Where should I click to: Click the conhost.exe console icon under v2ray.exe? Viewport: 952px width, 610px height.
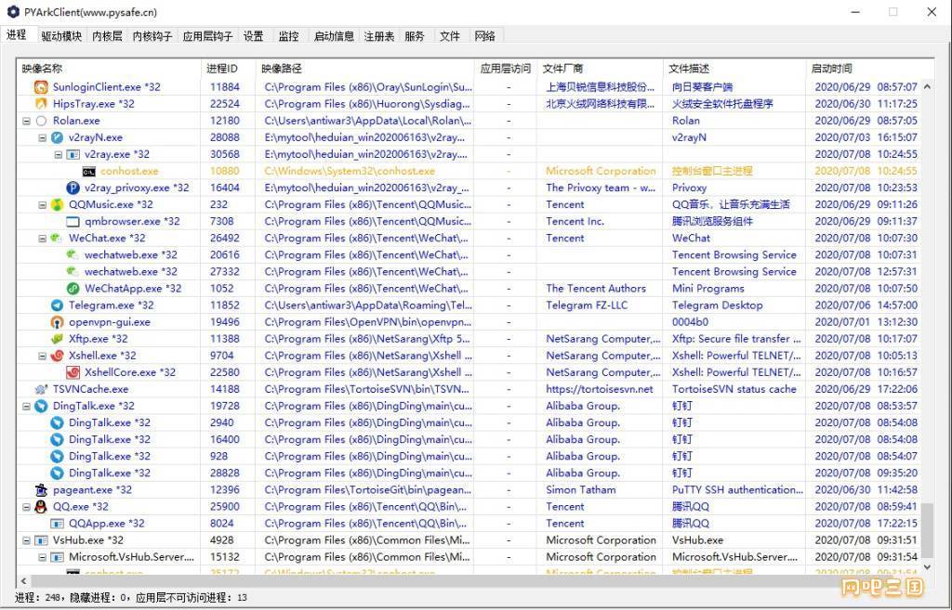point(88,172)
